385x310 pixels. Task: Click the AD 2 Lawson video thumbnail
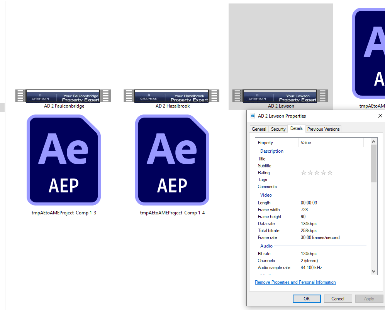point(280,96)
